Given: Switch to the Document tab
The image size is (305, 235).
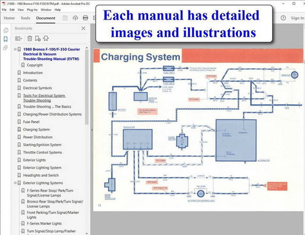Looking at the screenshot, I should pos(46,18).
